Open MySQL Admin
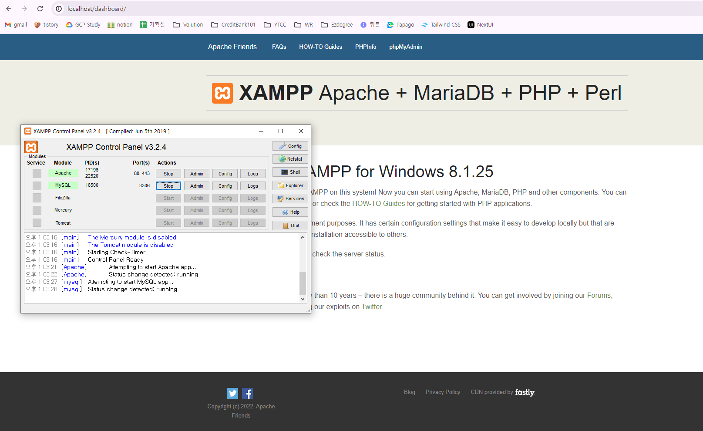Image resolution: width=703 pixels, height=431 pixels. point(197,186)
